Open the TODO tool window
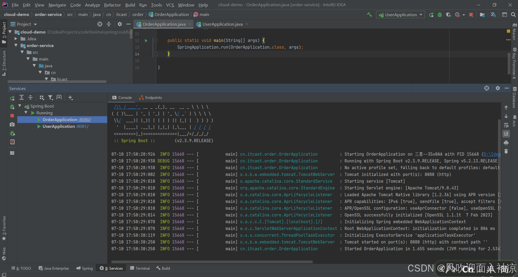 pyautogui.click(x=21, y=268)
